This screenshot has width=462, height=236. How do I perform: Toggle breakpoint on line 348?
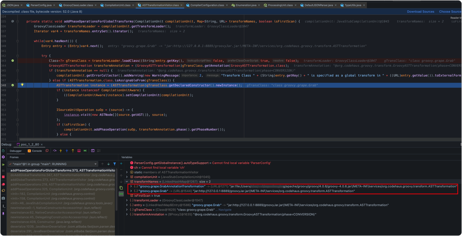pyautogui.click(x=13, y=85)
